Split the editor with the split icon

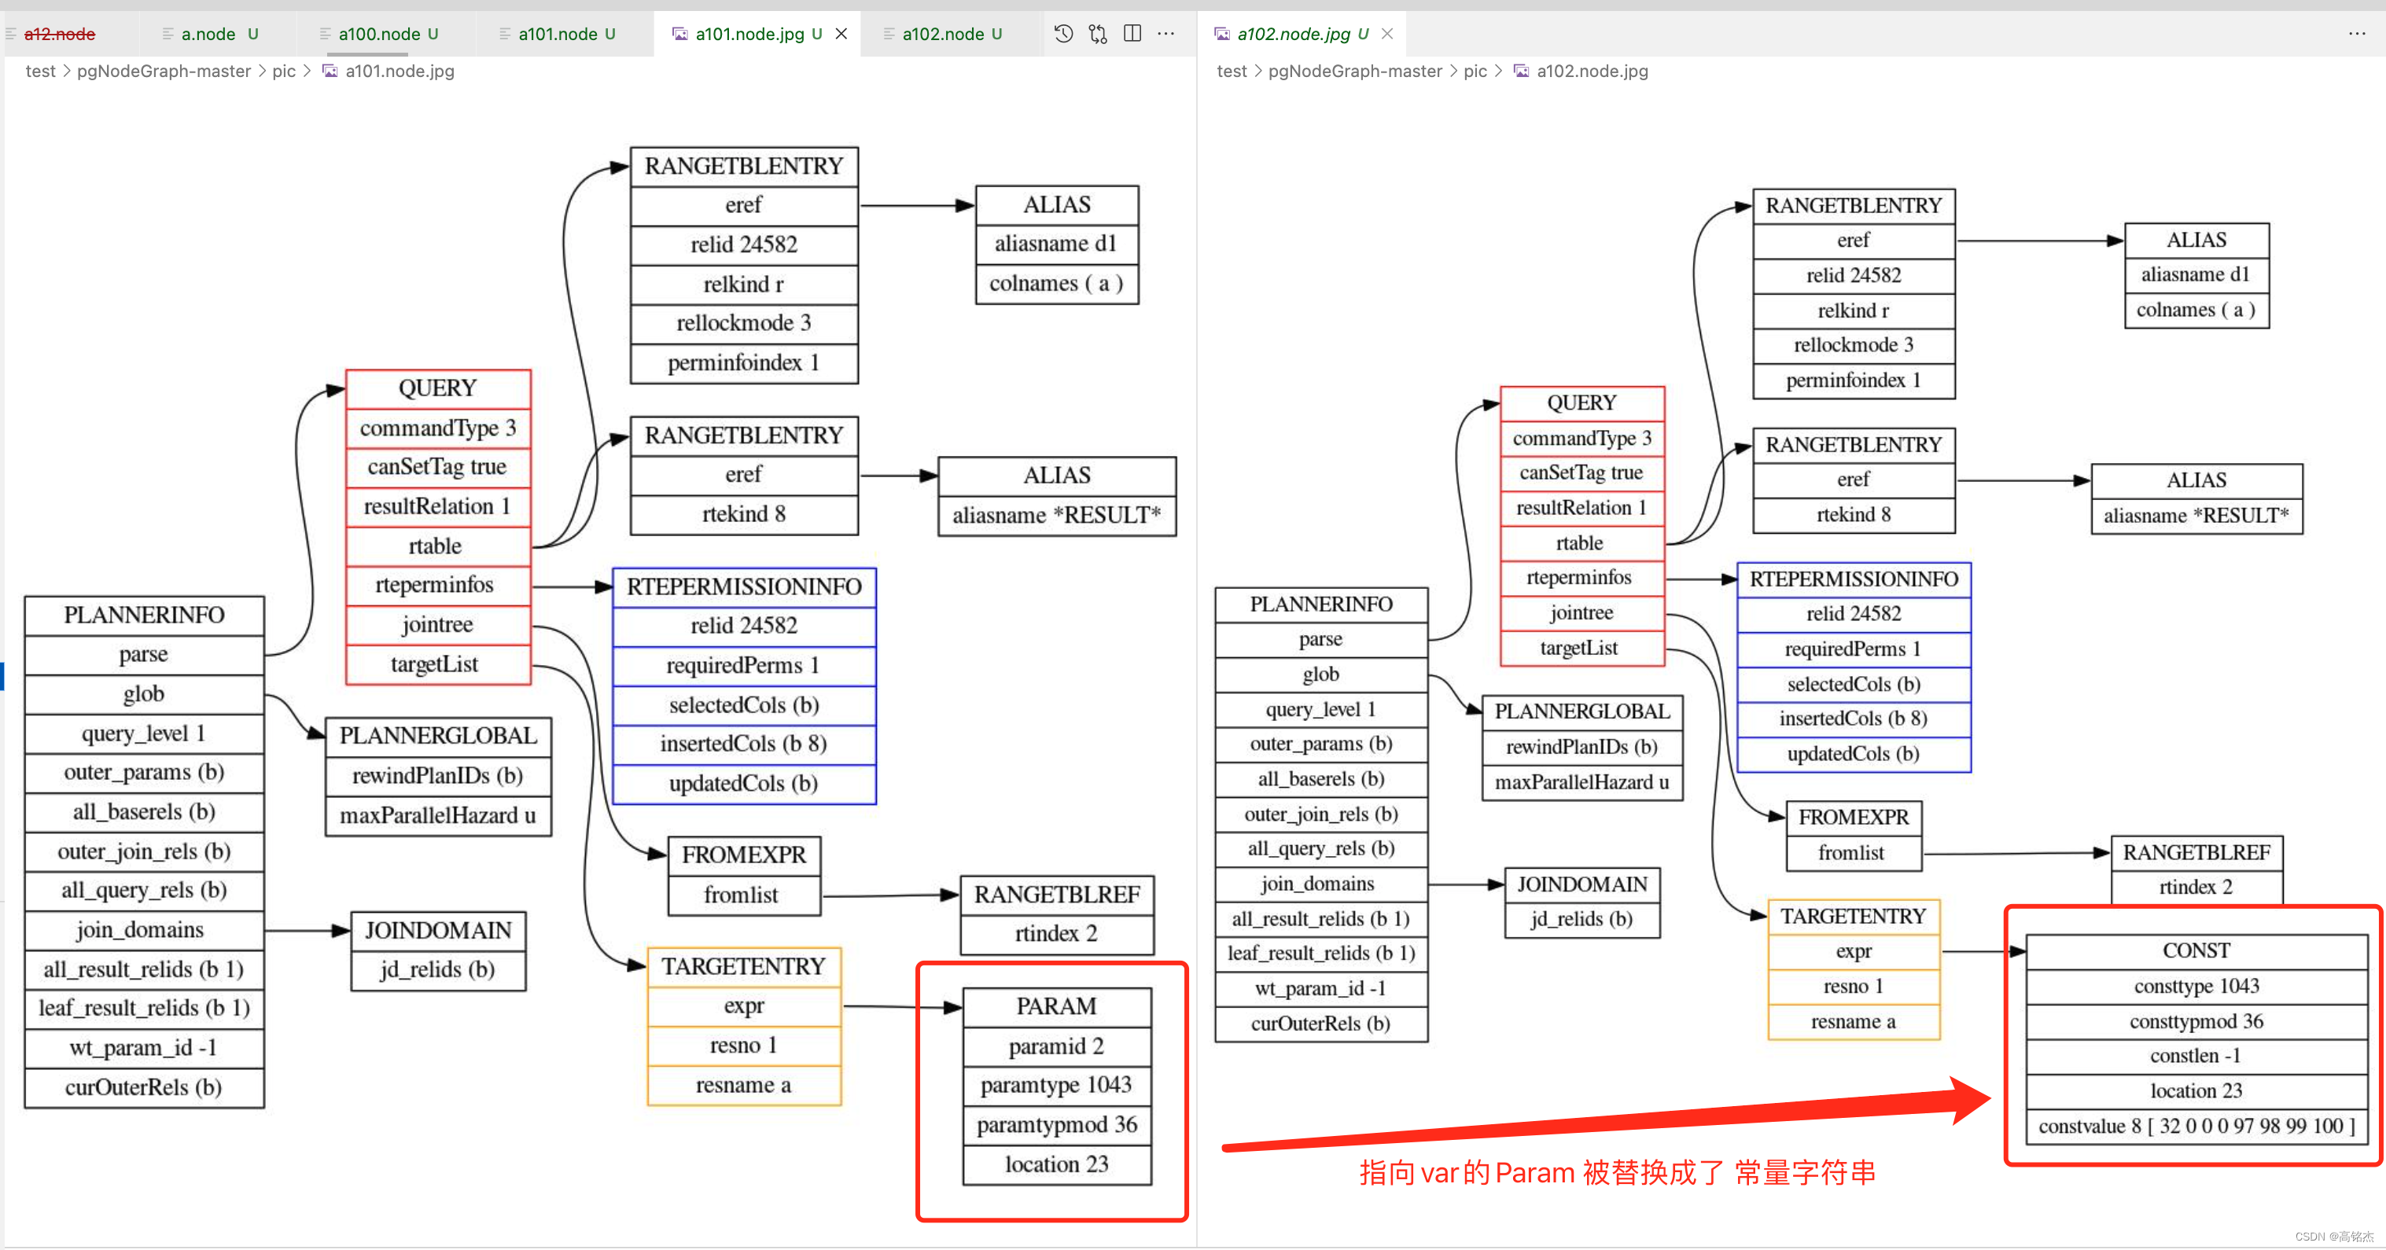coord(1132,35)
